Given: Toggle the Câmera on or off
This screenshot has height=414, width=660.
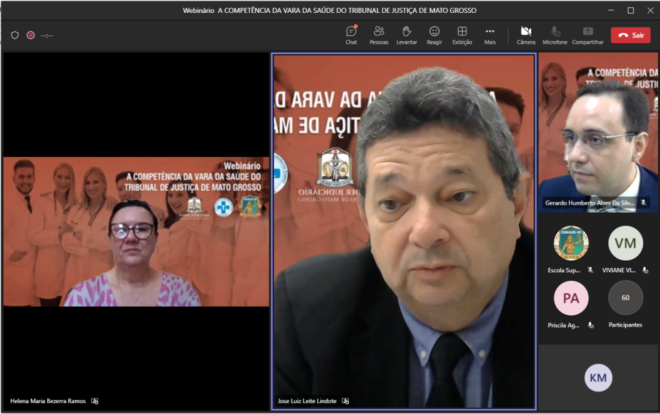Looking at the screenshot, I should tap(526, 35).
